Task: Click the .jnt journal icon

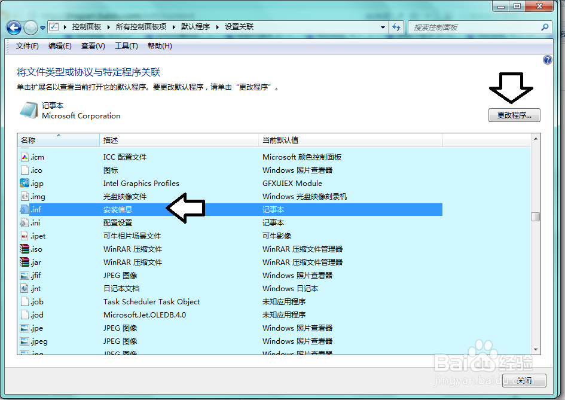Action: tap(25, 288)
